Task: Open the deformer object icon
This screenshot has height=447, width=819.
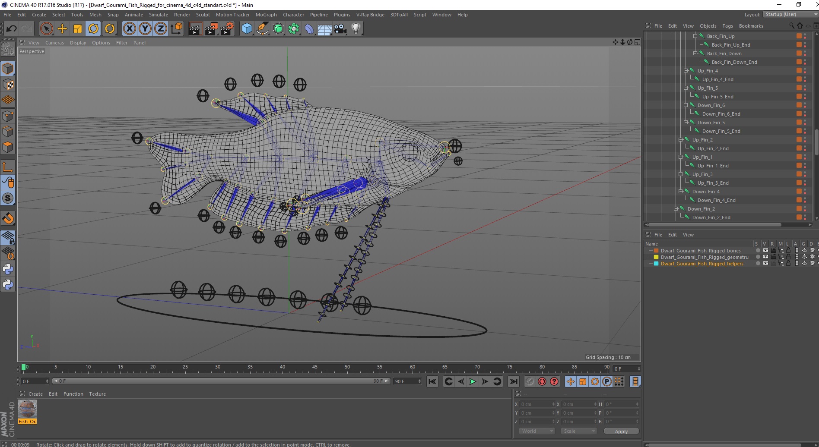Action: pos(309,29)
